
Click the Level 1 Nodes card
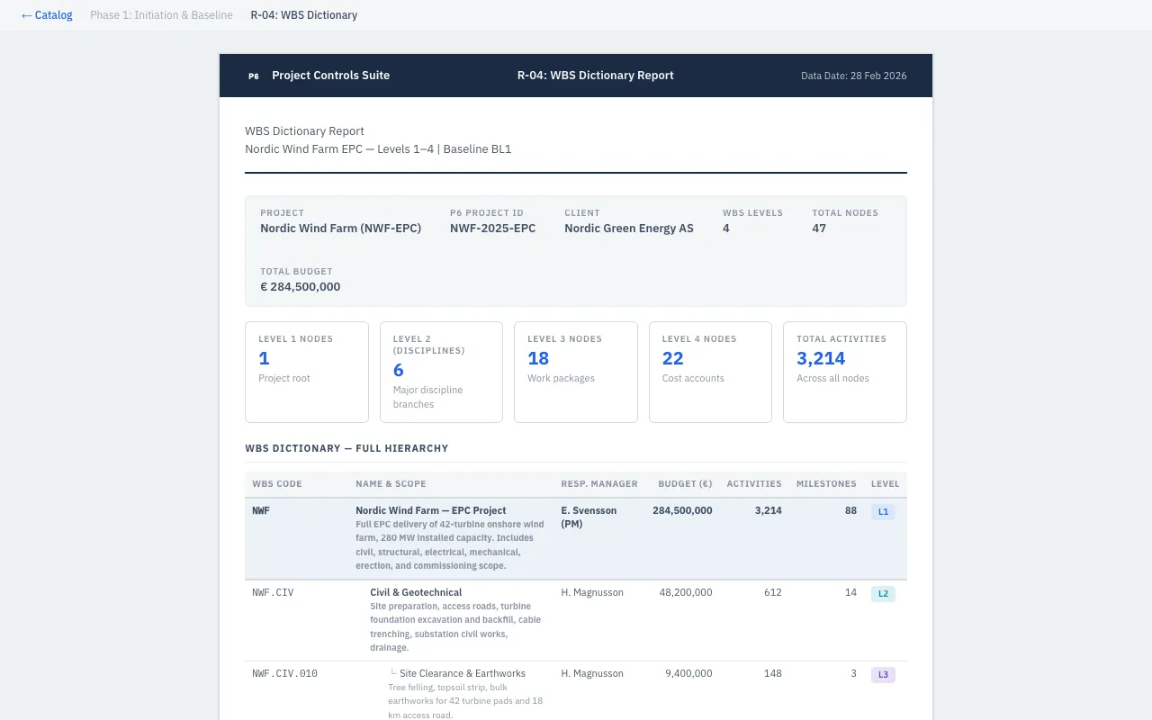[x=306, y=372]
